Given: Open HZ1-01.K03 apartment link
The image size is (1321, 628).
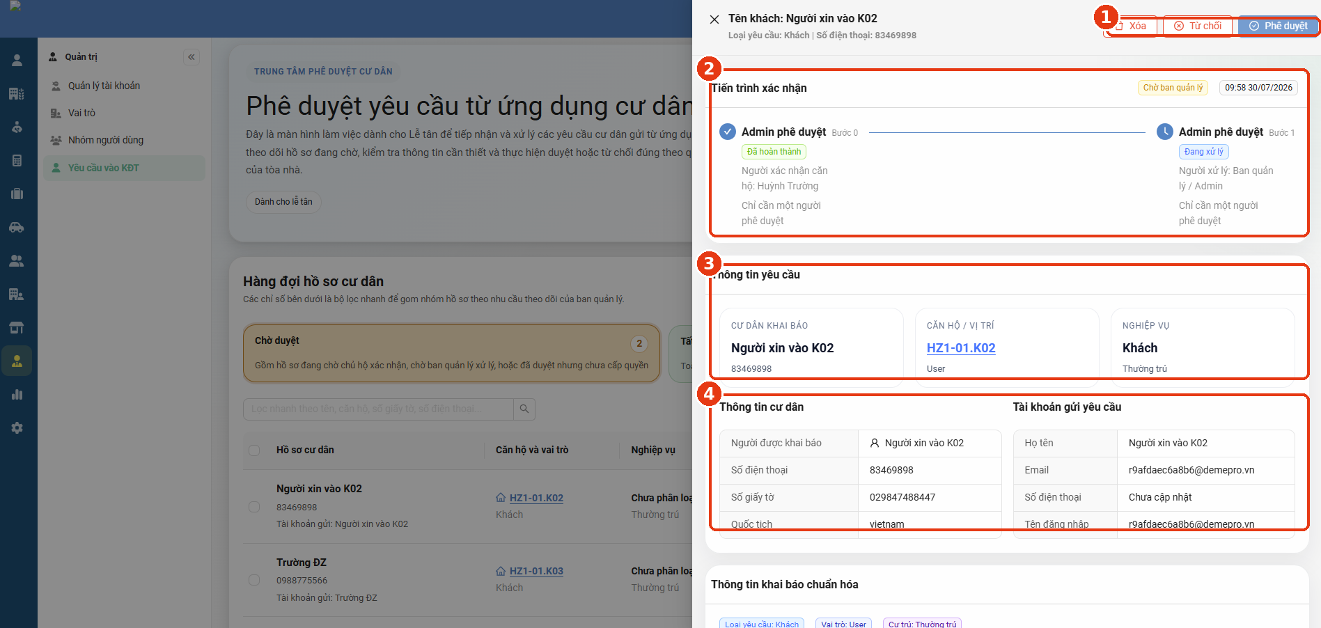Looking at the screenshot, I should pos(536,571).
